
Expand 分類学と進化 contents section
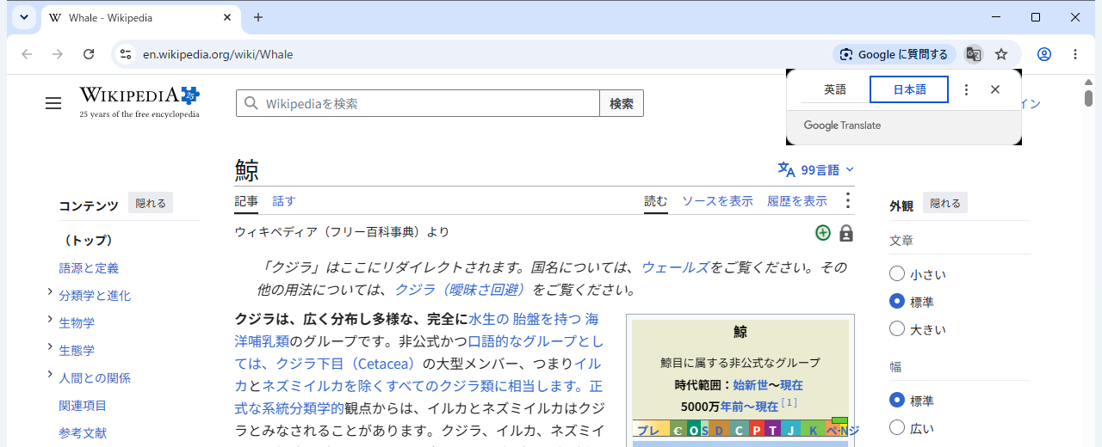point(50,294)
